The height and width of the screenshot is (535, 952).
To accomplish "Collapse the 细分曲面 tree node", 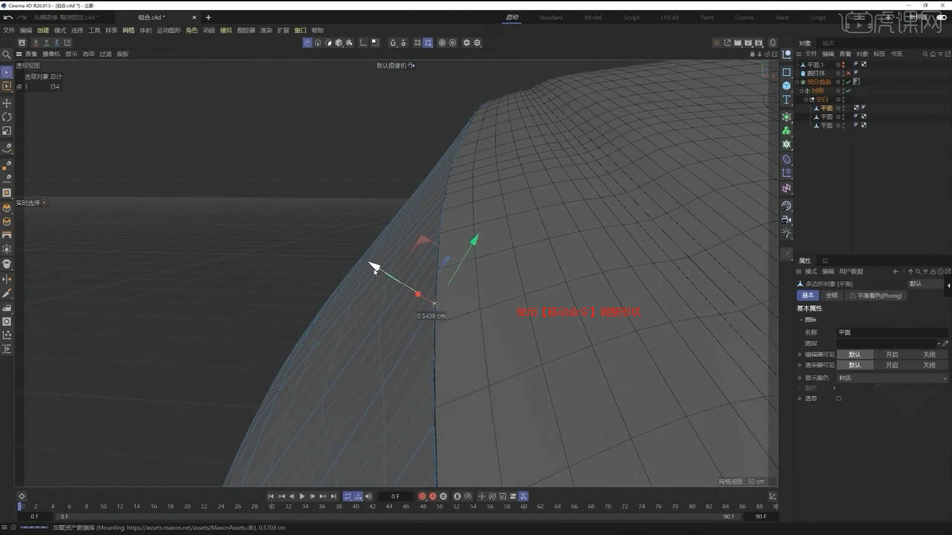I will (797, 82).
